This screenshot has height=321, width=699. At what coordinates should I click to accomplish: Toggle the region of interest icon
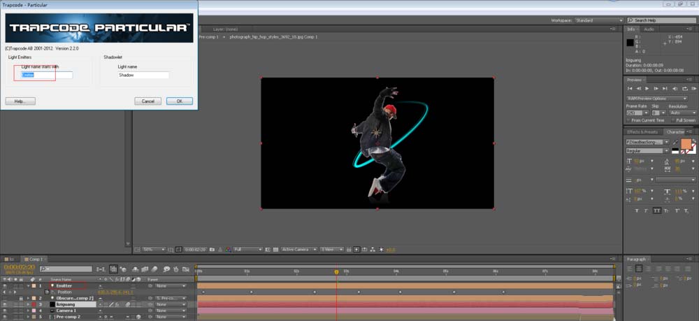pyautogui.click(x=268, y=250)
